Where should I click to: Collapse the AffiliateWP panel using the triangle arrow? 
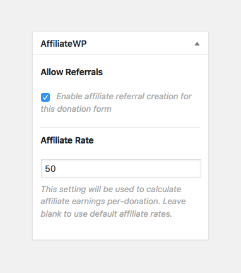click(x=197, y=44)
